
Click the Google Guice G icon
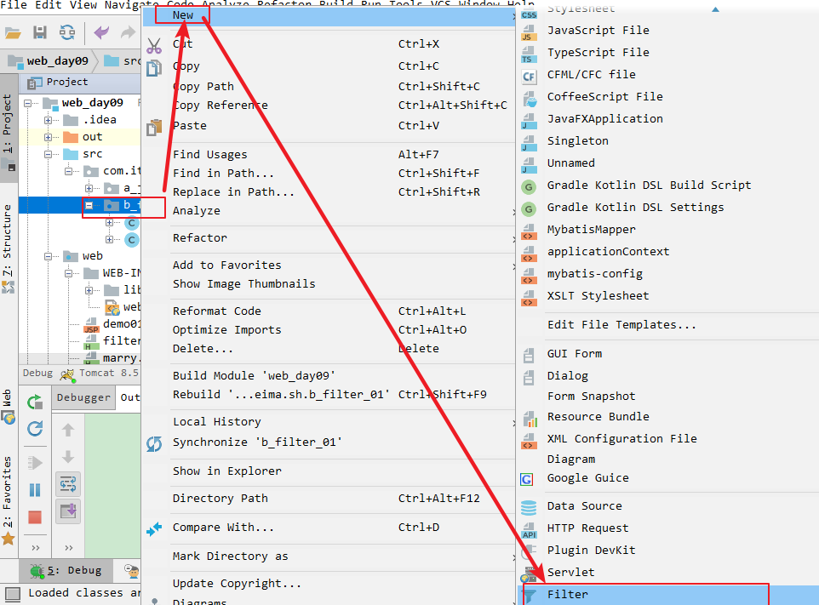click(527, 479)
